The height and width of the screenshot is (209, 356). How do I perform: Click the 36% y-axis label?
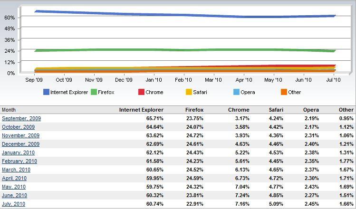tap(10, 40)
